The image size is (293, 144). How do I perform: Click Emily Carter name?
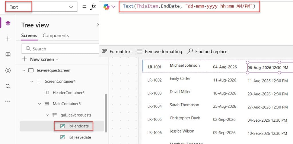coord(180,78)
